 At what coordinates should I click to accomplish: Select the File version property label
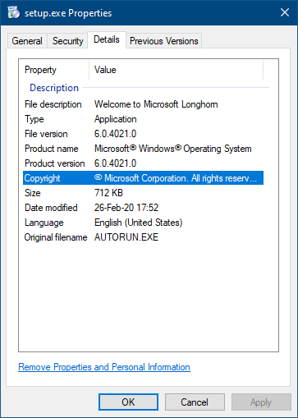pyautogui.click(x=46, y=134)
